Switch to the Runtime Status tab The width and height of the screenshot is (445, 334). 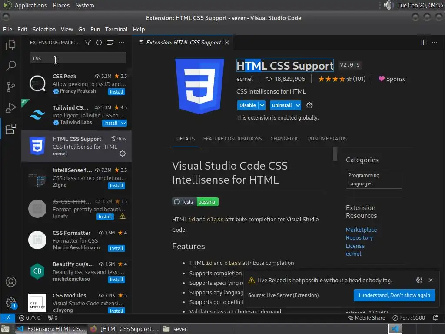pos(327,139)
